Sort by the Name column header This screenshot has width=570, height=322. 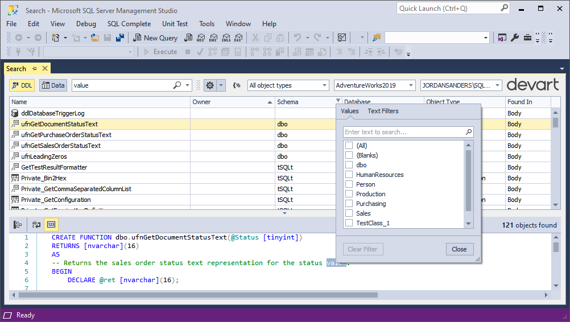[100, 102]
